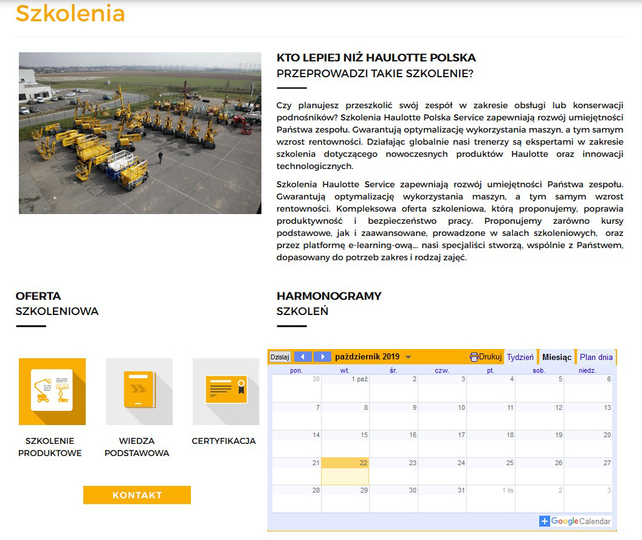Select day 25 in the calendar
The width and height of the screenshot is (642, 540).
491,471
